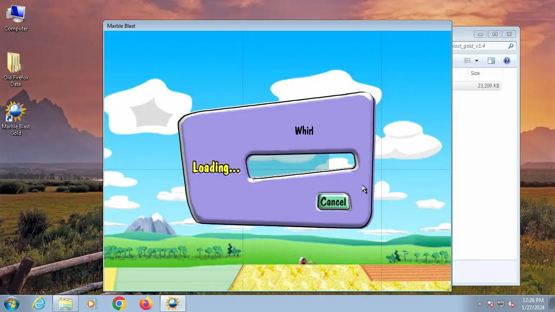Image resolution: width=555 pixels, height=312 pixels.
Task: Launch Internet Explorer from taskbar
Action: point(39,304)
